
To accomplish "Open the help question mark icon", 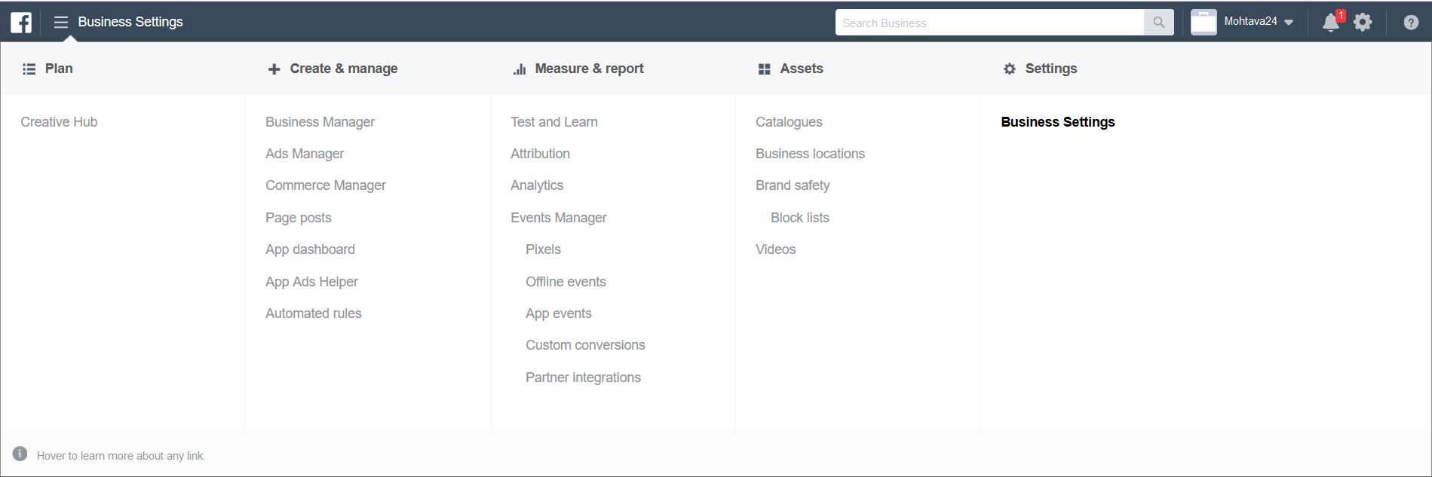I will coord(1411,23).
